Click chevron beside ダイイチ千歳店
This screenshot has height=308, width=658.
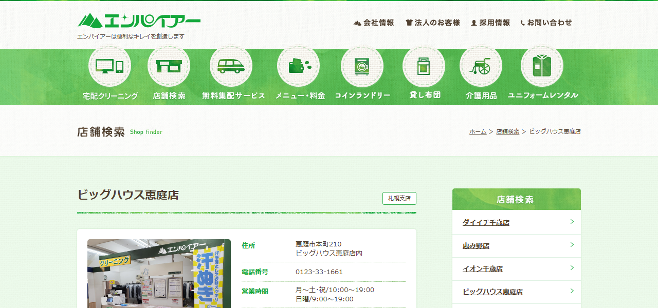click(572, 222)
